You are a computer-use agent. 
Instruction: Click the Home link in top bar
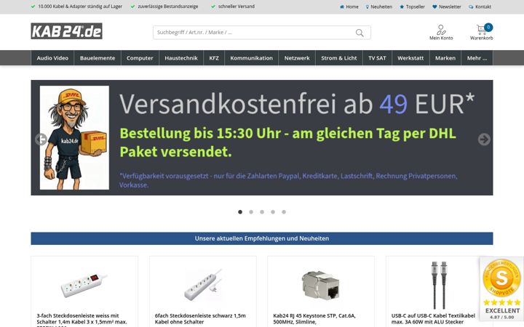349,7
